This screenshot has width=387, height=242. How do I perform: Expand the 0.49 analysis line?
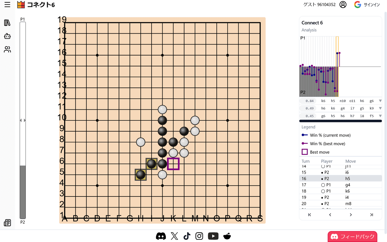380,108
